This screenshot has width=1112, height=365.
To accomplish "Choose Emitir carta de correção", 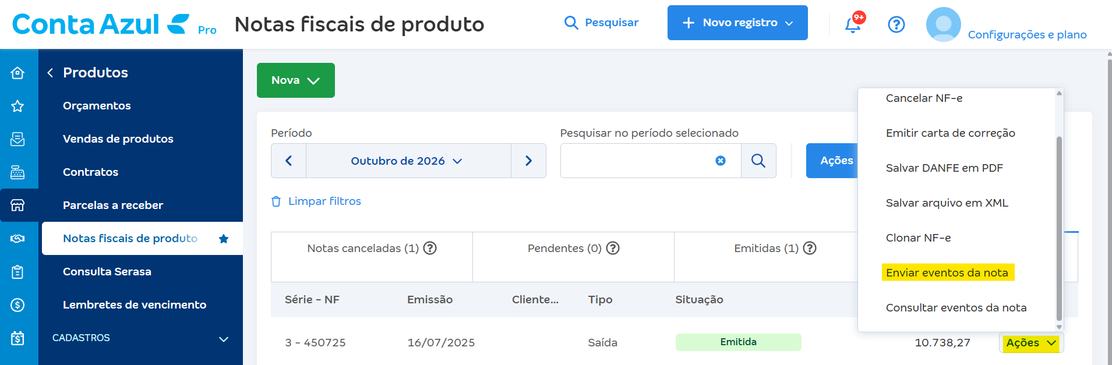I will tap(951, 133).
